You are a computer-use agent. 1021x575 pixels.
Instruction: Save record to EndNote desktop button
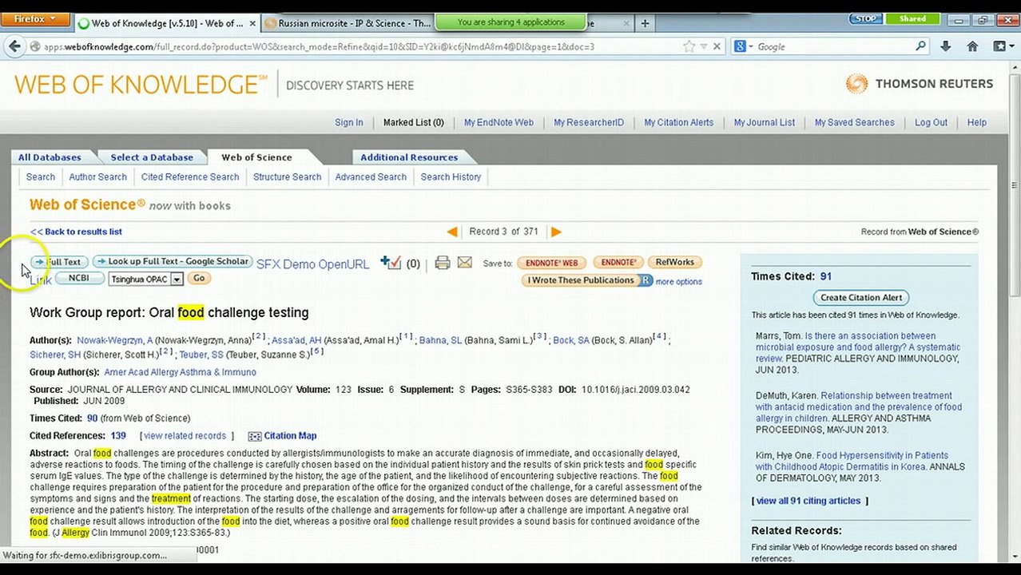618,263
